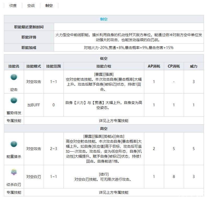Image resolution: width=207 pixels, height=200 pixels.
Task: Click the CP消耗 column header
Action: pyautogui.click(x=174, y=66)
